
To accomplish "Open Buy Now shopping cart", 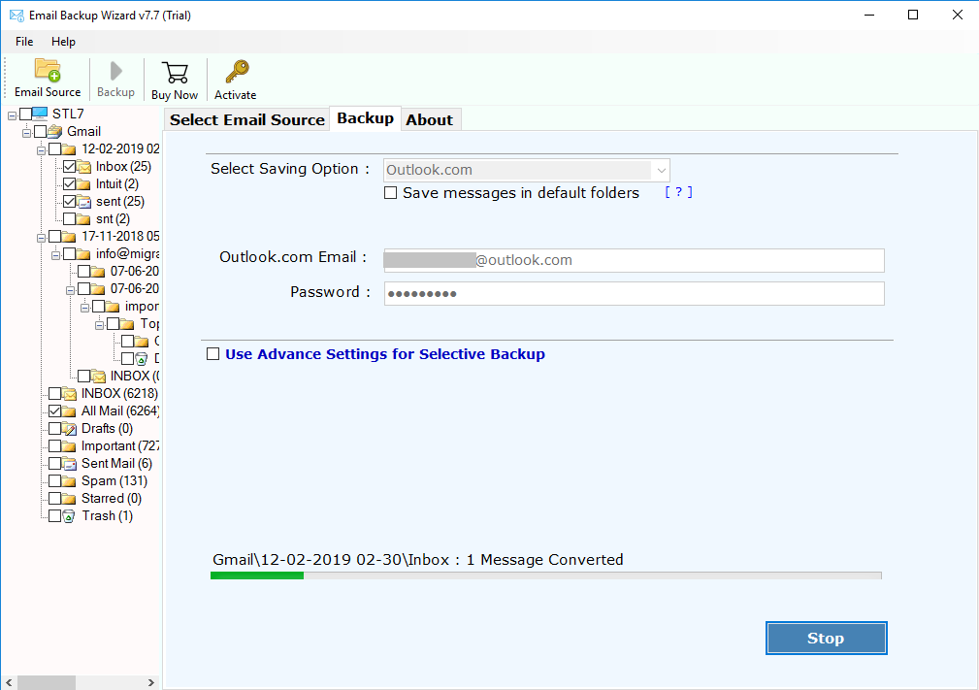I will 175,73.
